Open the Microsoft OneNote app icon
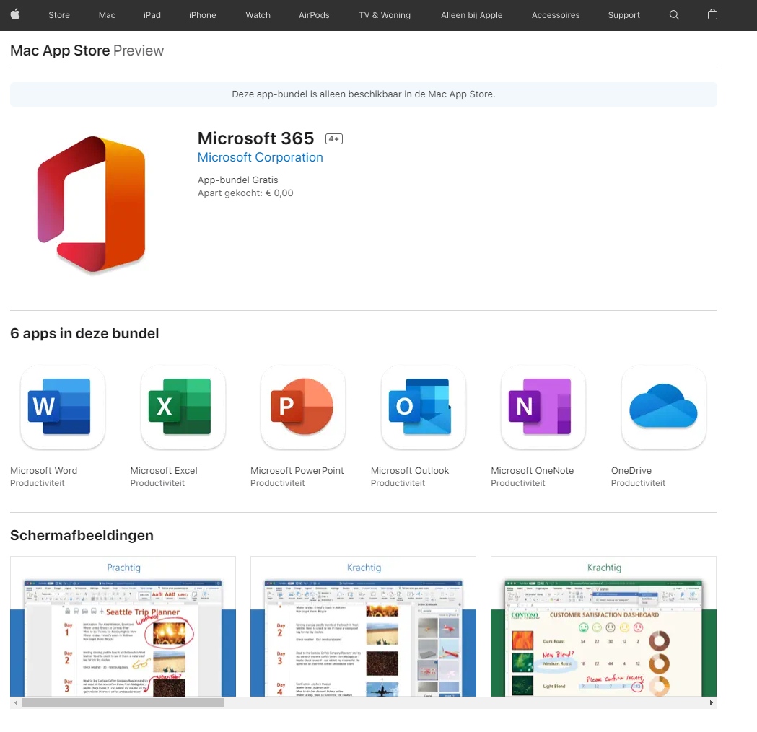The height and width of the screenshot is (732, 757). coord(543,407)
